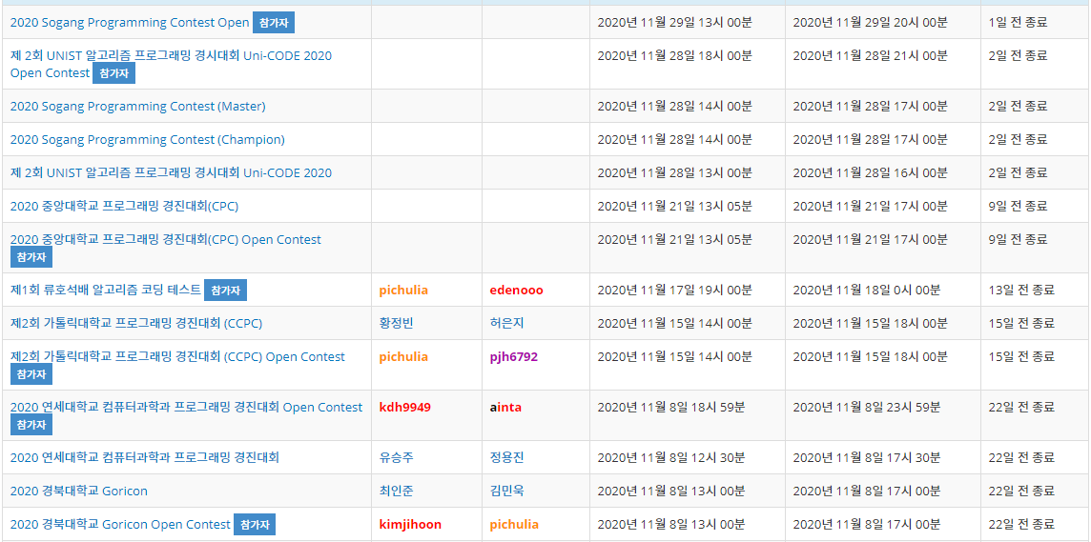Open 정용진 runner-up link

(507, 457)
